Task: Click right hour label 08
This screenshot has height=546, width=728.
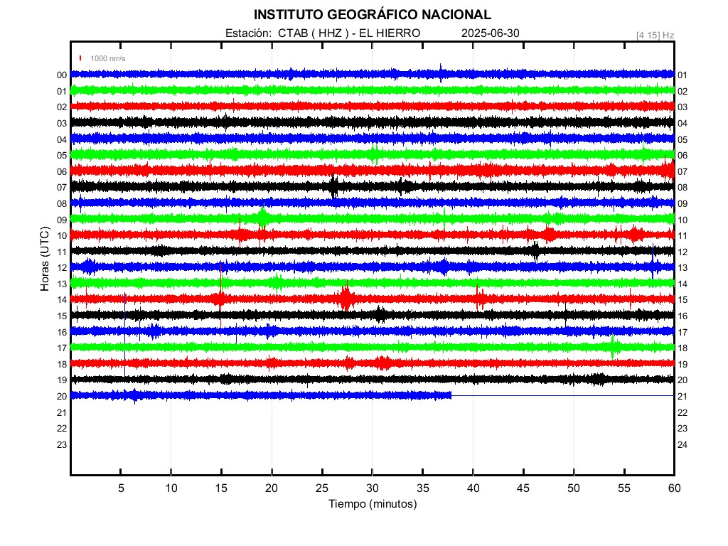Action: (x=682, y=188)
